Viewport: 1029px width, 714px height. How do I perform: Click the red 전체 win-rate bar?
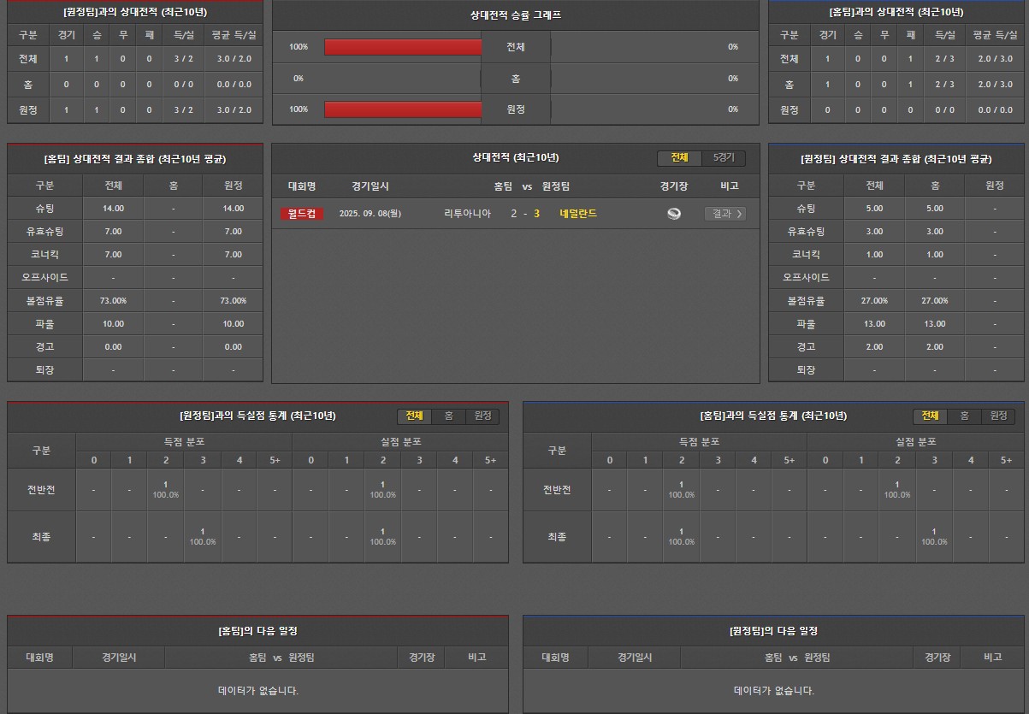pos(403,47)
